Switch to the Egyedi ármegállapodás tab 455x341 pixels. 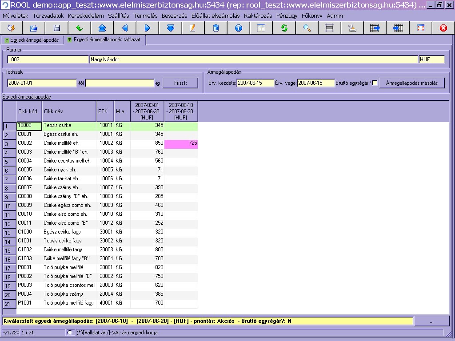pos(32,40)
